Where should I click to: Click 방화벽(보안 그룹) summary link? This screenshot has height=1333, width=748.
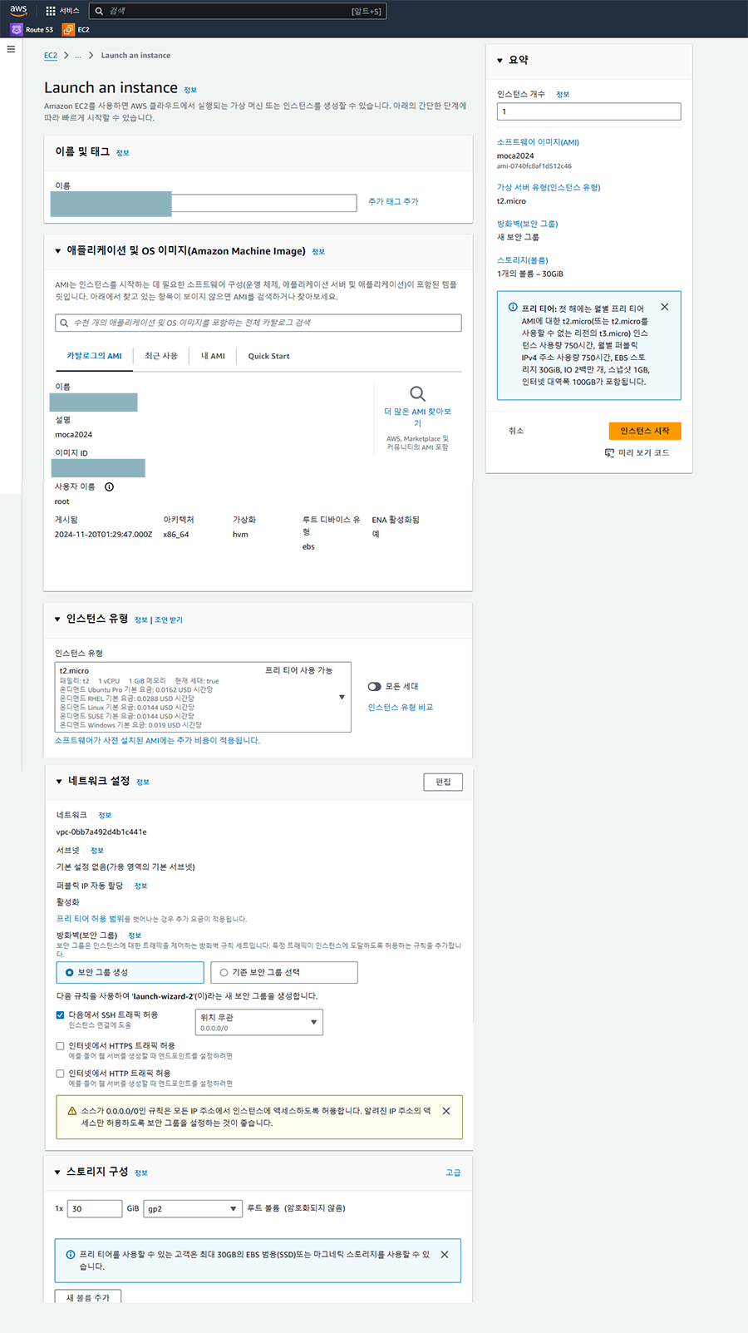coord(528,225)
